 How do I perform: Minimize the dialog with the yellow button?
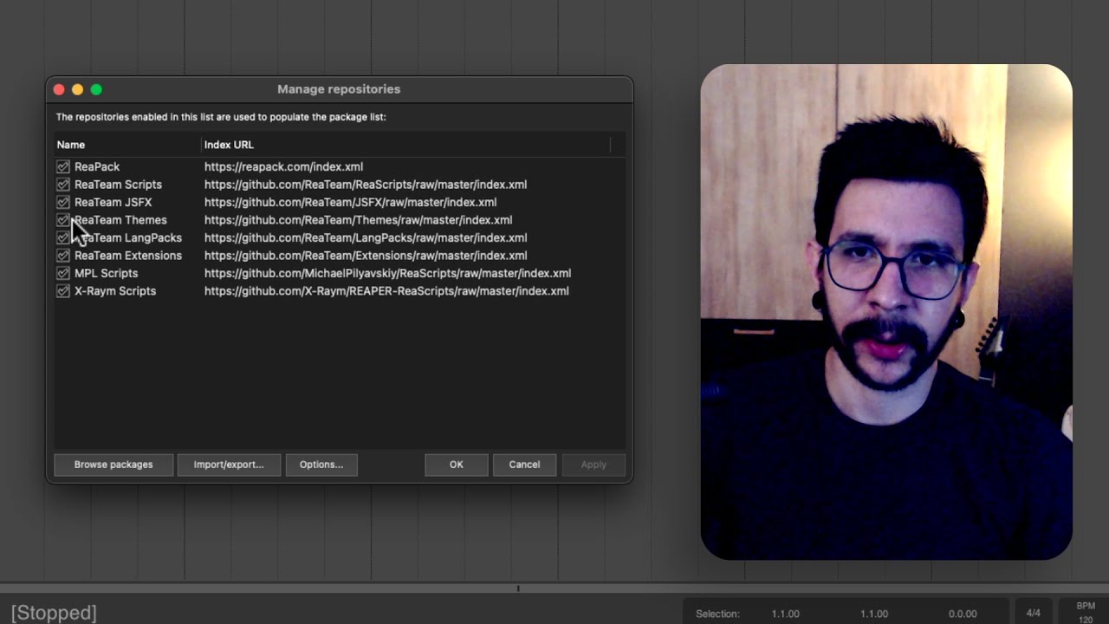pos(77,89)
